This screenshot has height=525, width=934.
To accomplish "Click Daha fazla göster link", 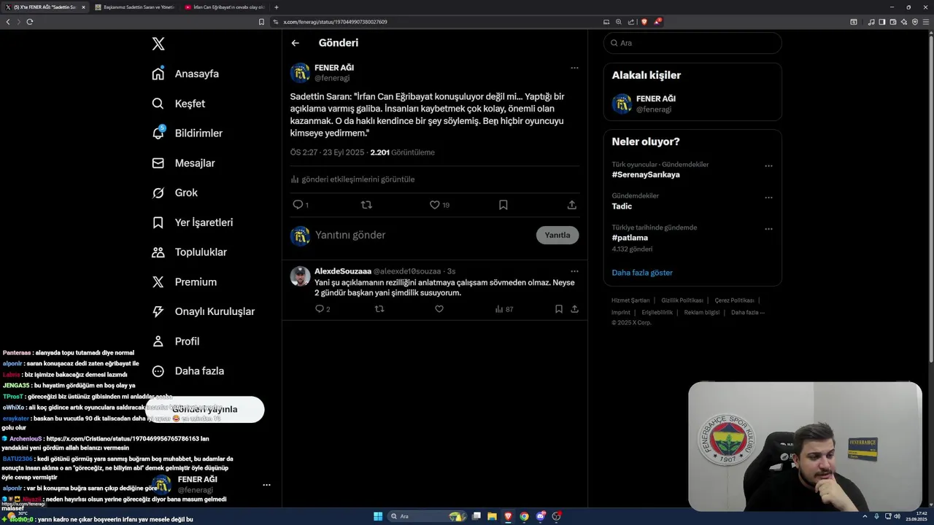I will point(642,273).
